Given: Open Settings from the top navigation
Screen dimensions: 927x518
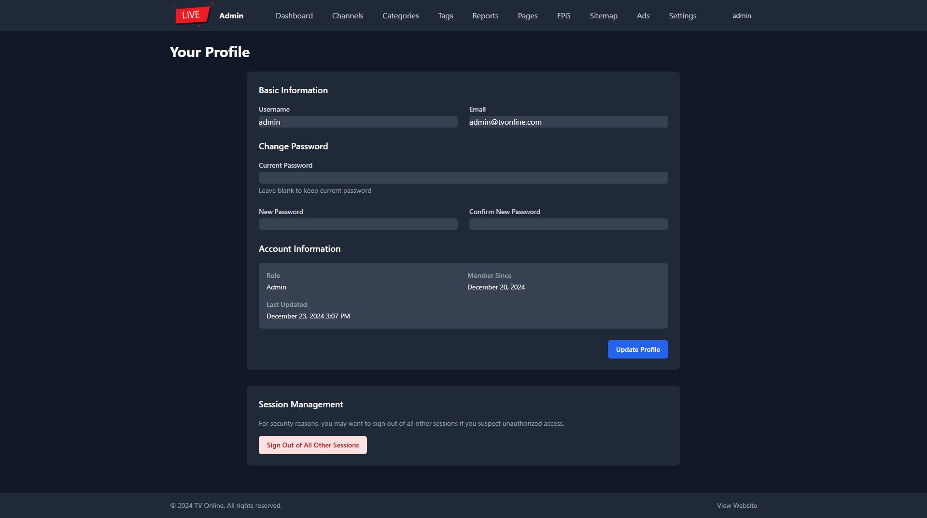Looking at the screenshot, I should point(682,16).
